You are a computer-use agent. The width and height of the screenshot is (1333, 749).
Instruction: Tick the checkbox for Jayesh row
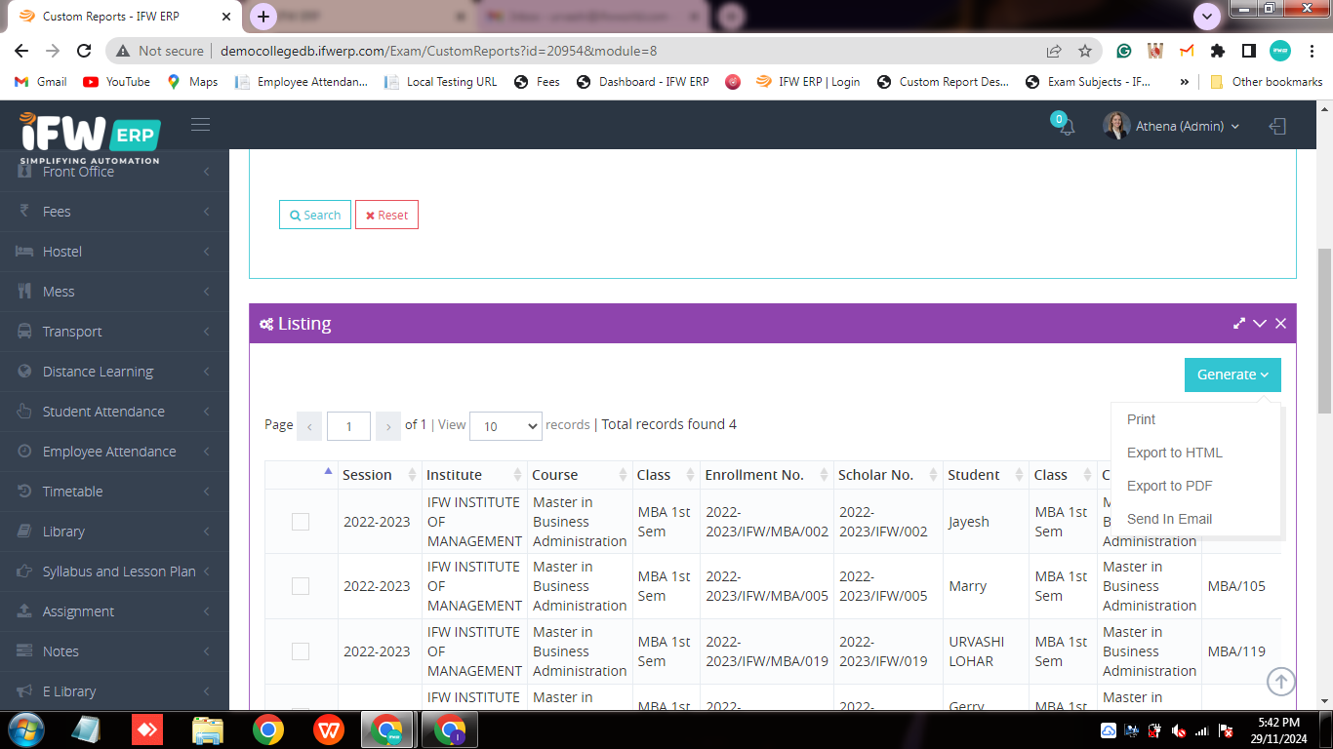pos(301,522)
